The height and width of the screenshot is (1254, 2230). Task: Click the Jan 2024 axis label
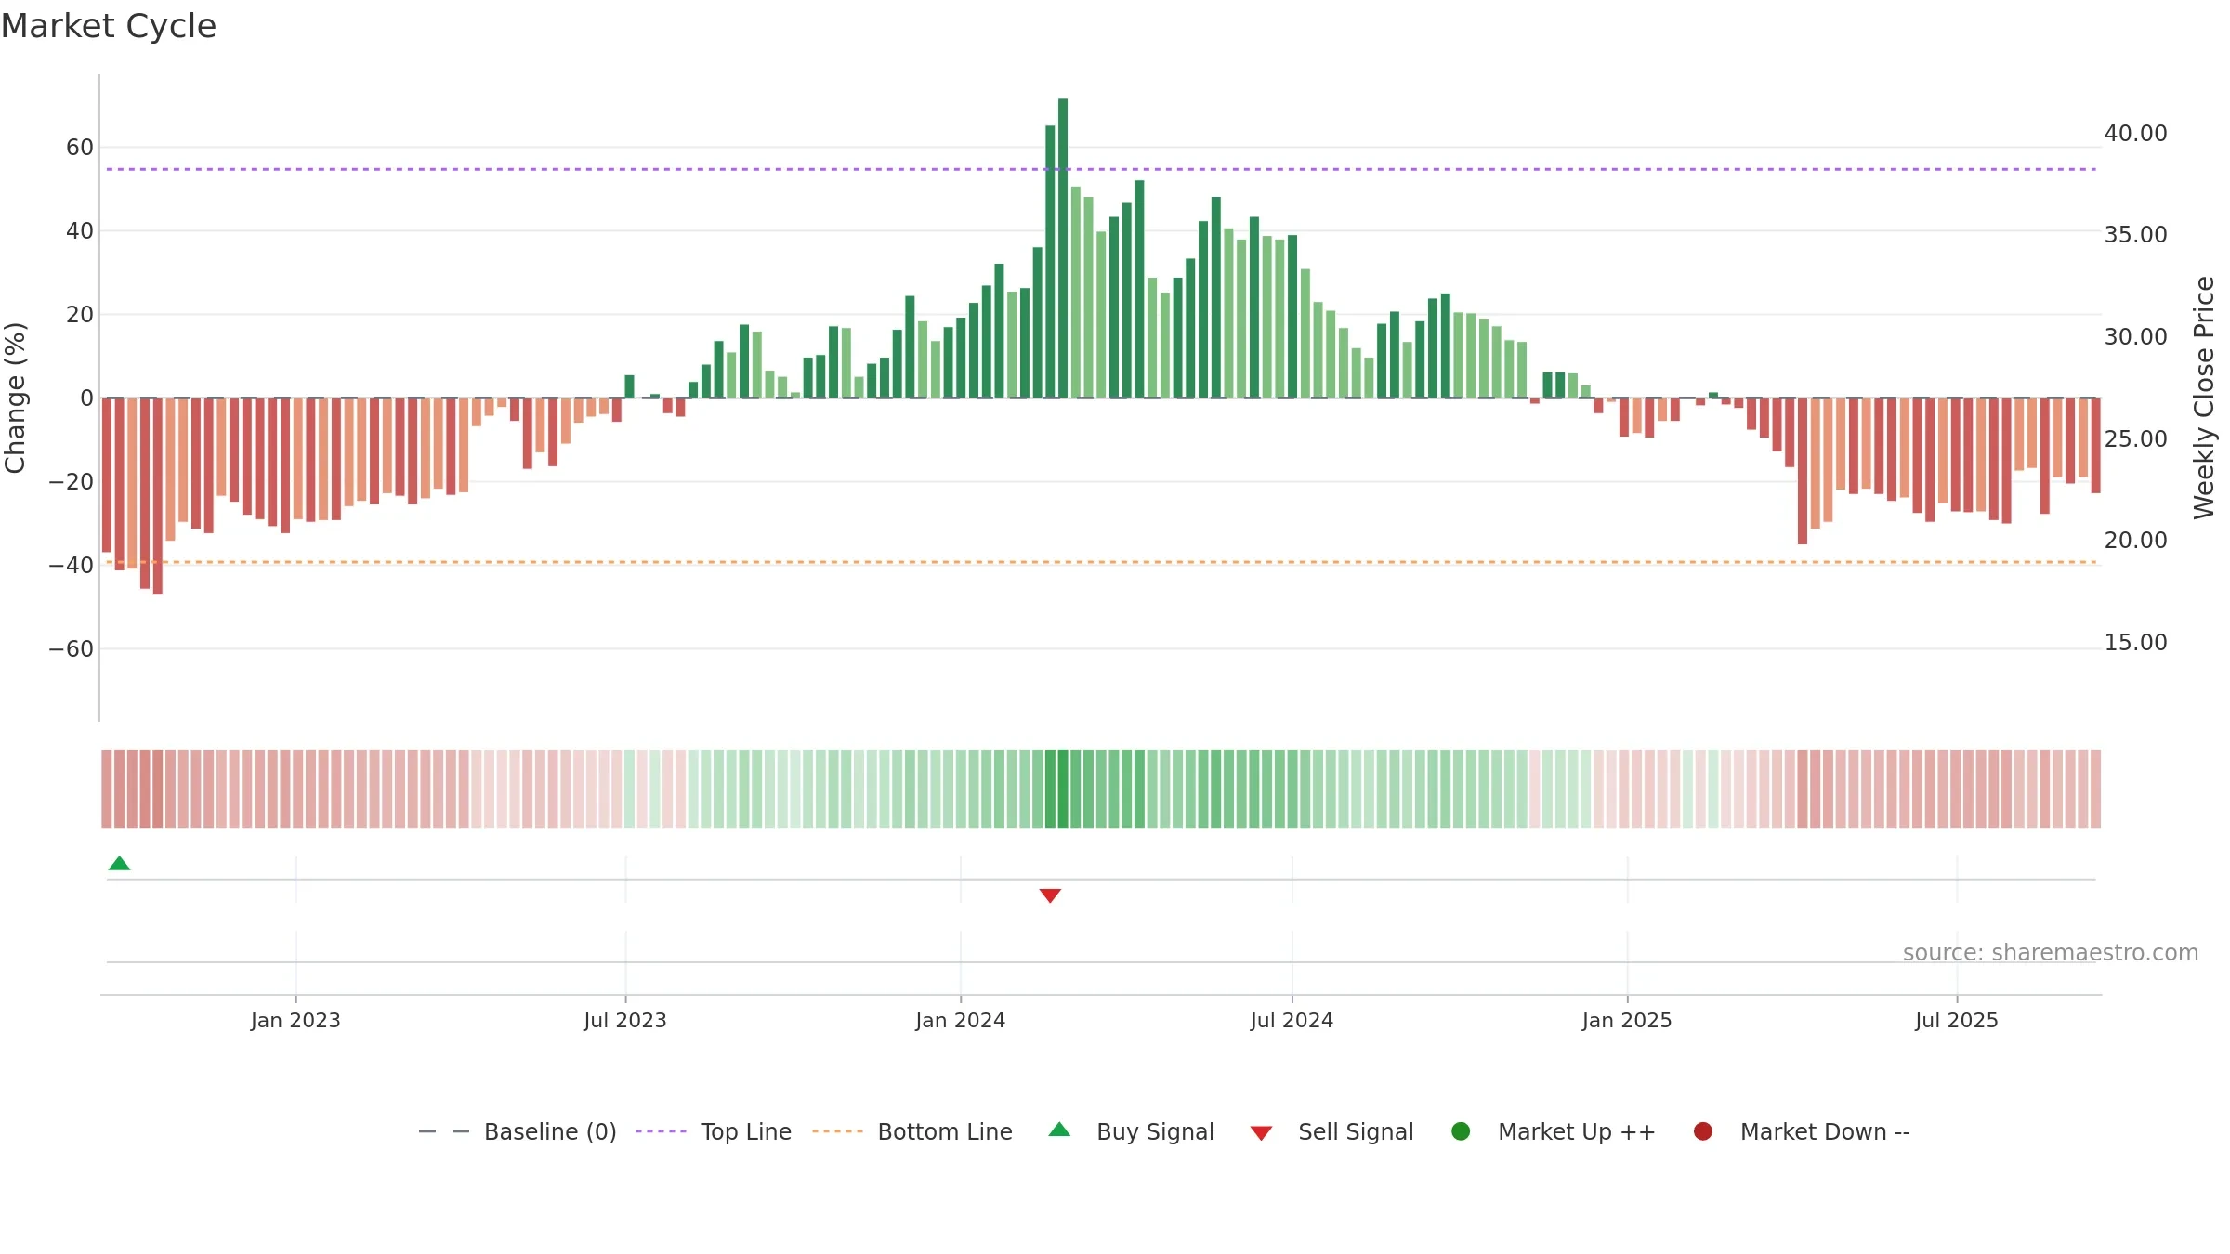[961, 1020]
